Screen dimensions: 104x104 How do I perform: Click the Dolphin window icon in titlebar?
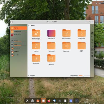pyautogui.click(x=11, y=22)
